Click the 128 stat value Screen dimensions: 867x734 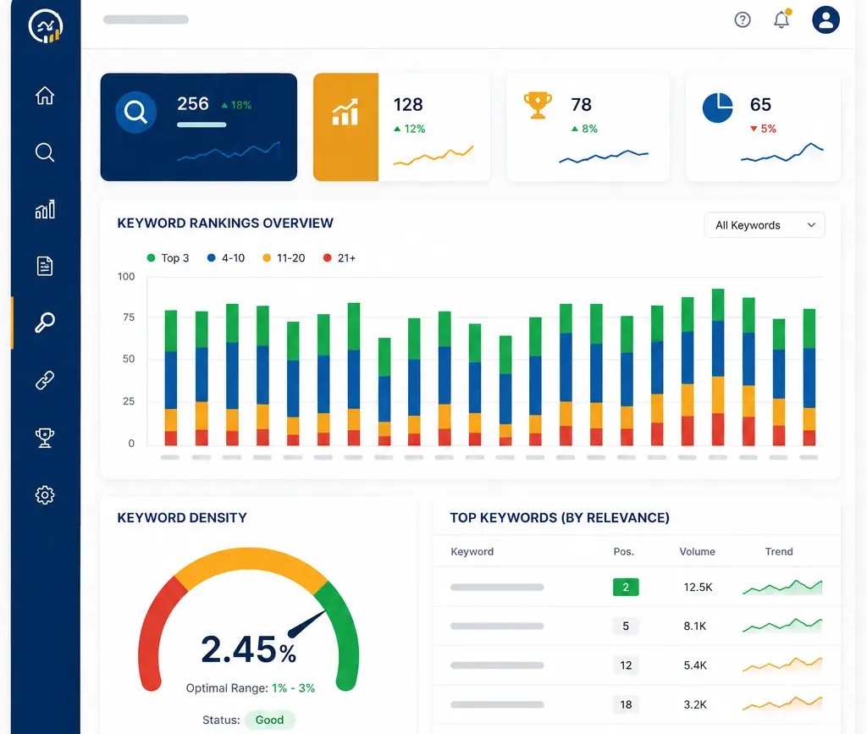[x=408, y=104]
